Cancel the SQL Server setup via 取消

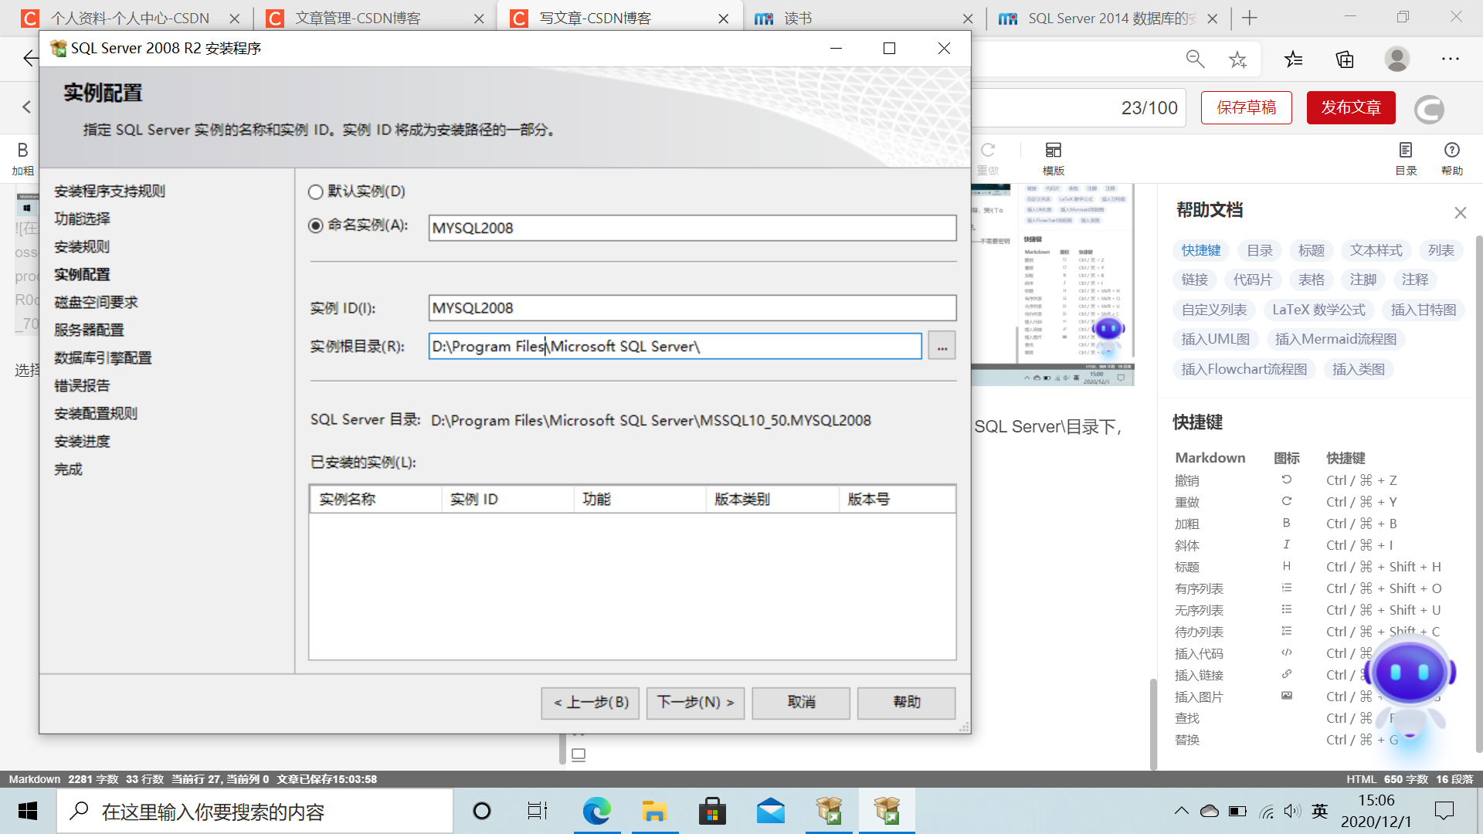tap(801, 703)
